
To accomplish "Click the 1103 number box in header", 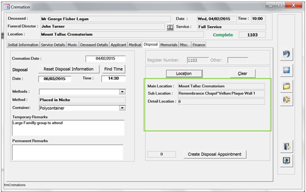I will [252, 35].
